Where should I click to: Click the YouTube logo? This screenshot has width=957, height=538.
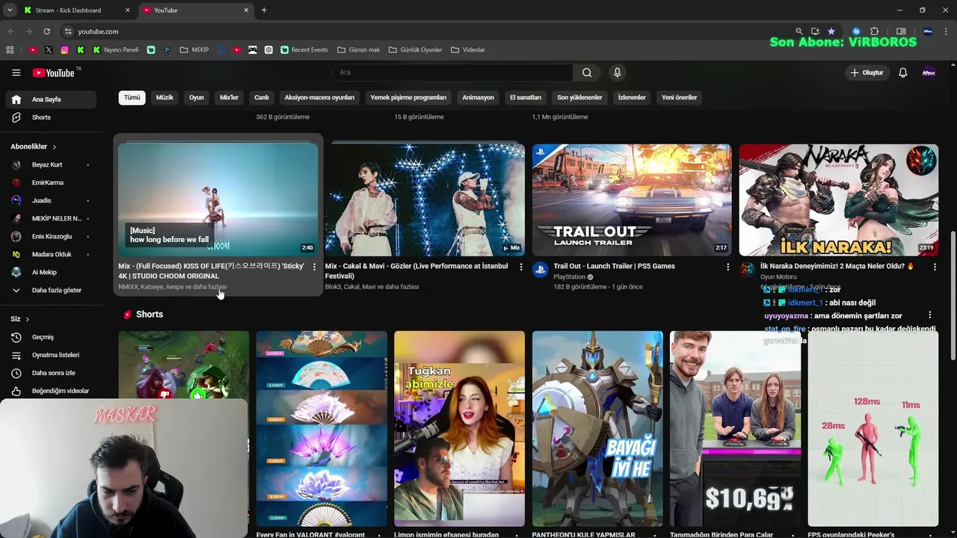[54, 72]
